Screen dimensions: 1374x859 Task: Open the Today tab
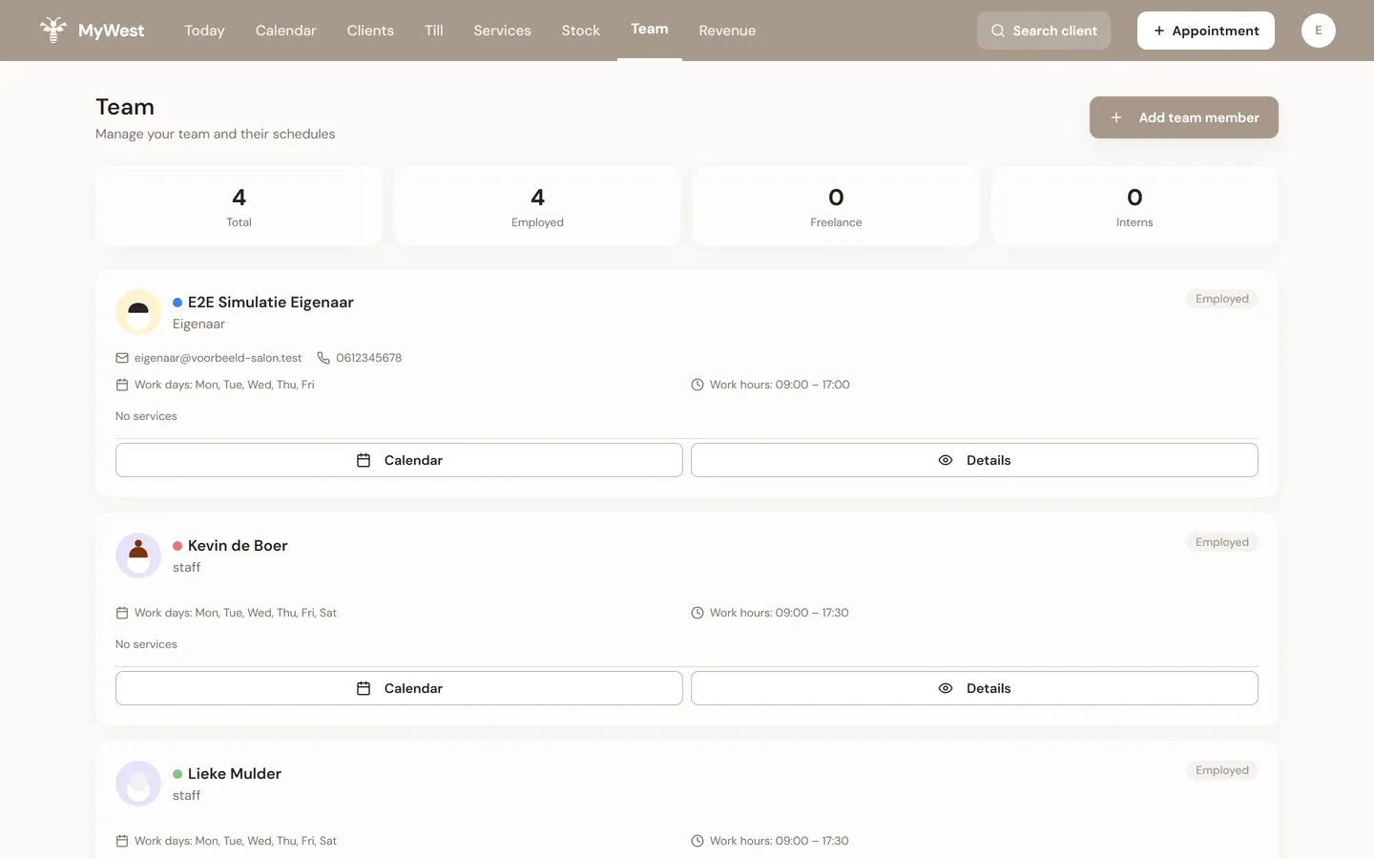[204, 31]
